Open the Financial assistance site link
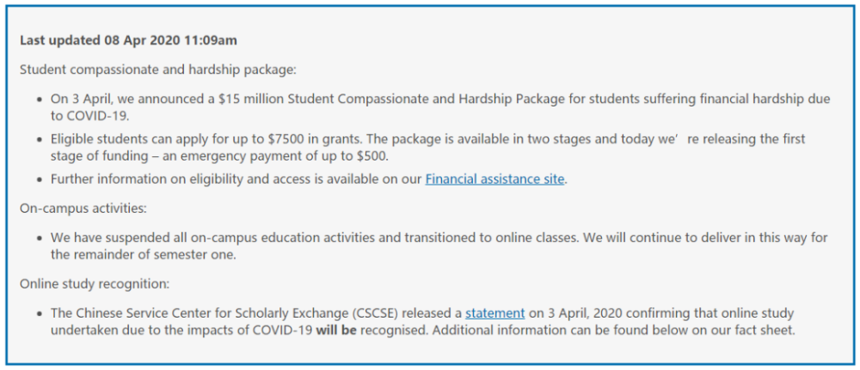 494,179
